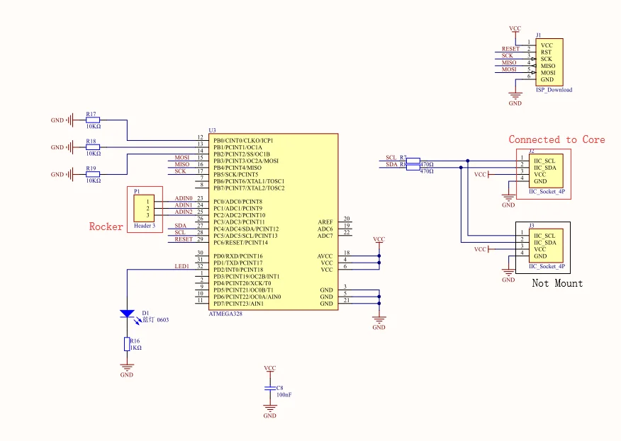
Task: Click the 'RST' pin label inside J1
Action: click(x=546, y=52)
